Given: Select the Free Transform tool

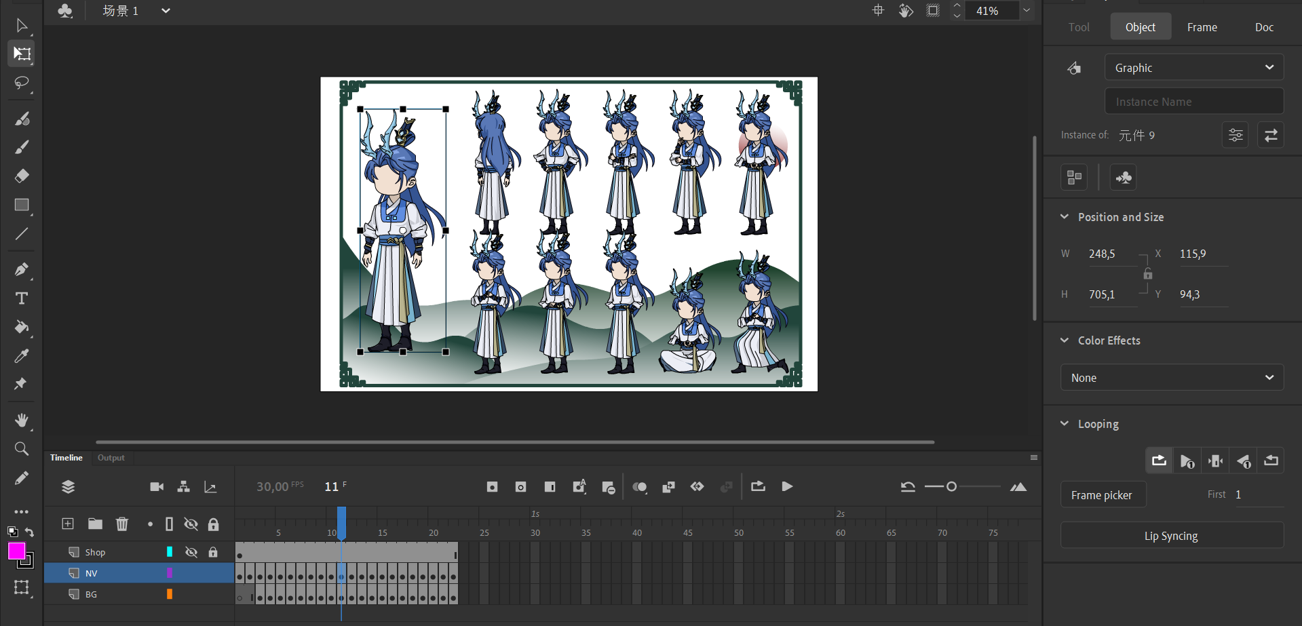Looking at the screenshot, I should (22, 54).
